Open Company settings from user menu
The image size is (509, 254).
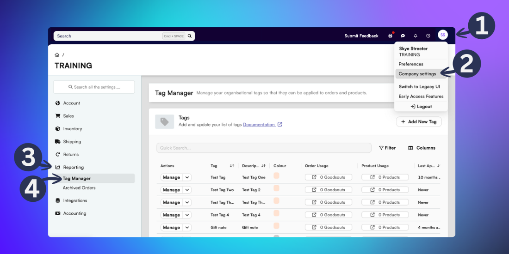click(x=421, y=74)
